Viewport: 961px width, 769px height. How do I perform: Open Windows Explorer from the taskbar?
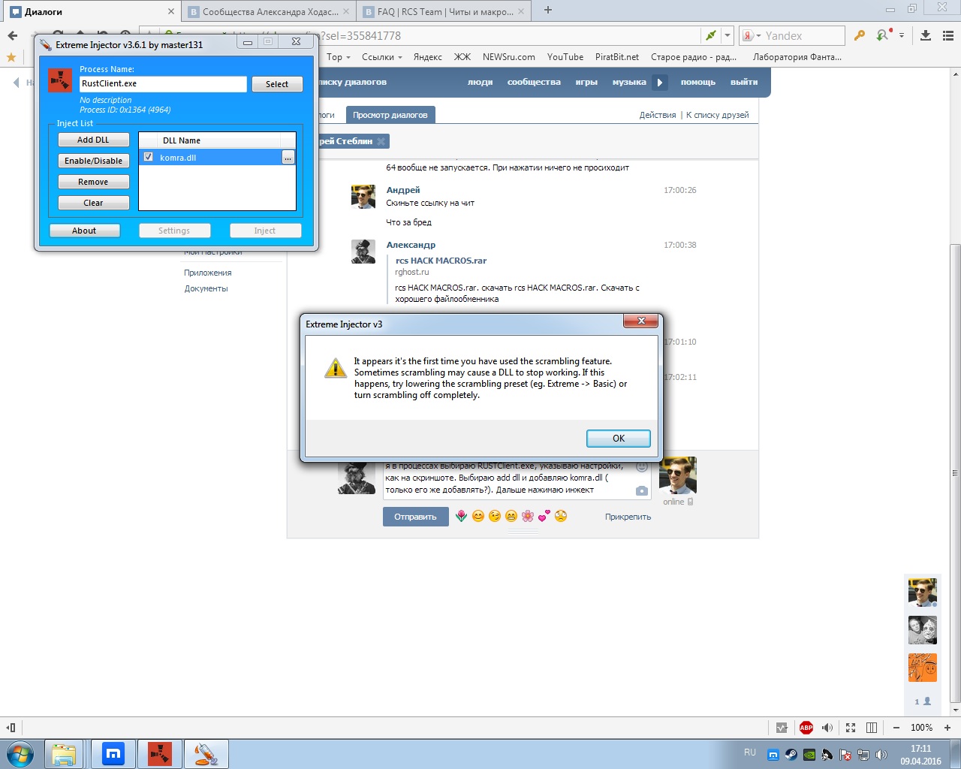tap(64, 754)
